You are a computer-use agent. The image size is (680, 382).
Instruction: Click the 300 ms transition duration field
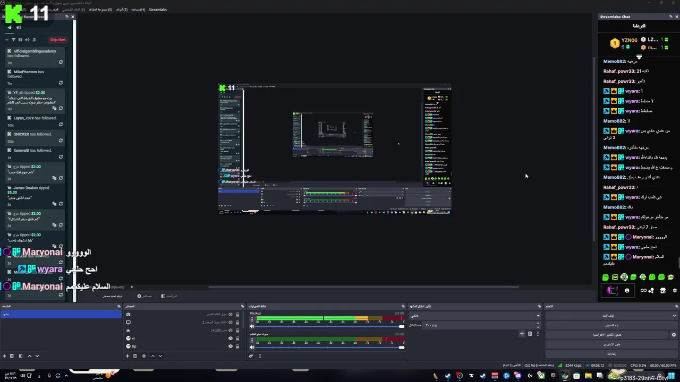pyautogui.click(x=479, y=325)
